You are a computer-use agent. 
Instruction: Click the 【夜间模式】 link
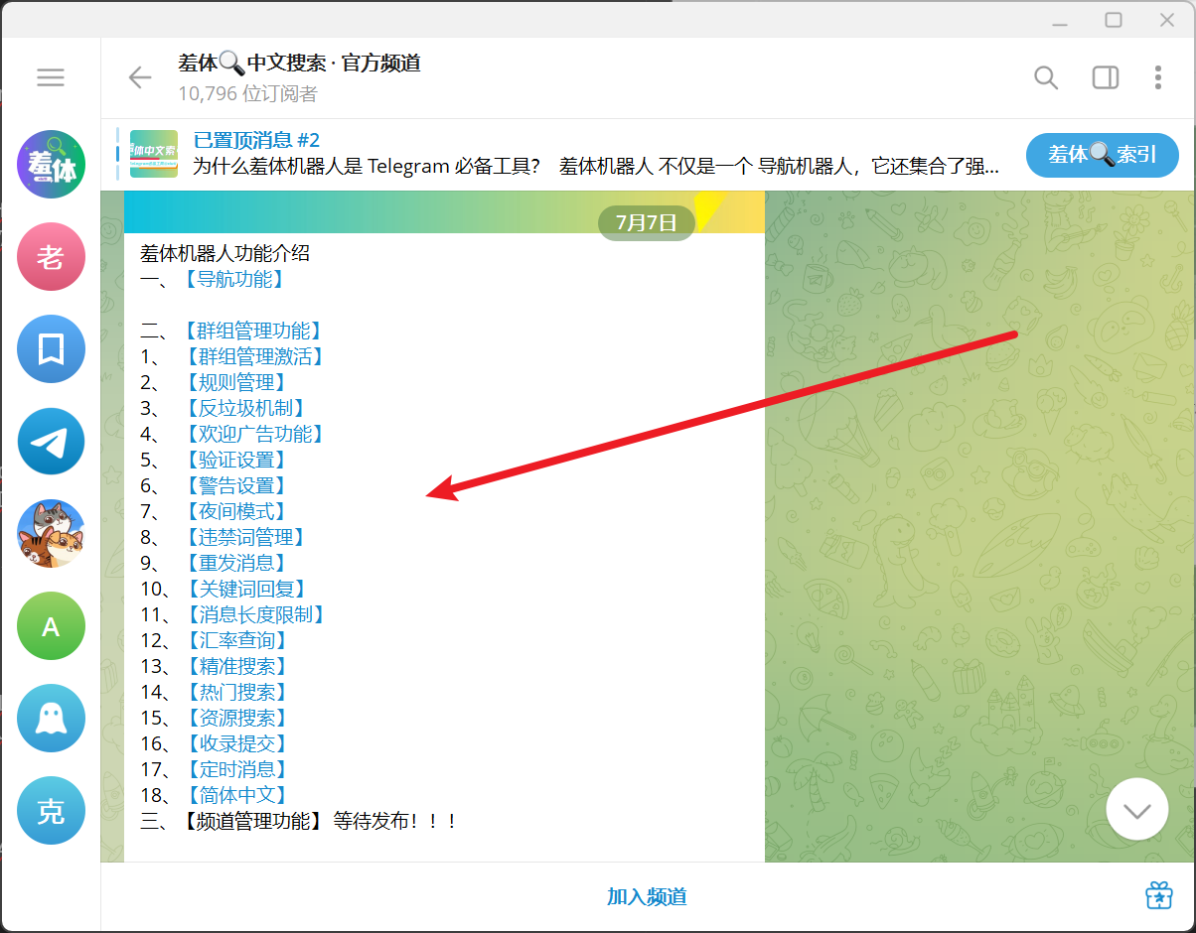pos(234,511)
